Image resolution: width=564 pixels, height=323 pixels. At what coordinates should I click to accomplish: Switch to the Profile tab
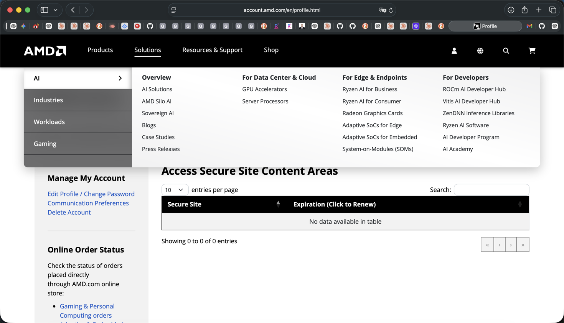[485, 26]
